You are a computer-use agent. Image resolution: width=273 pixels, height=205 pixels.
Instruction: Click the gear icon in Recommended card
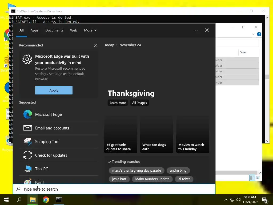(27, 59)
